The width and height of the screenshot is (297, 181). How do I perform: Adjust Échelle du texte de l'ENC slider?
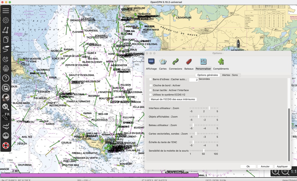tap(204, 142)
